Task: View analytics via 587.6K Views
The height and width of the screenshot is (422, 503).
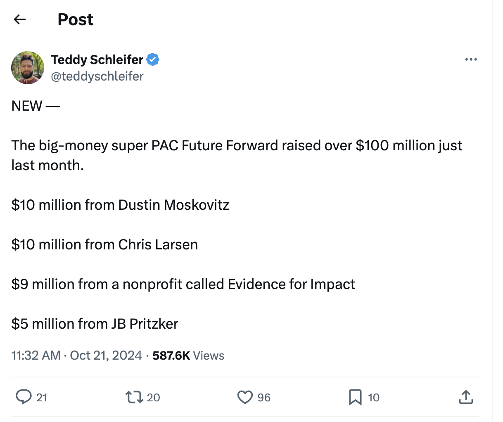Action: (188, 356)
